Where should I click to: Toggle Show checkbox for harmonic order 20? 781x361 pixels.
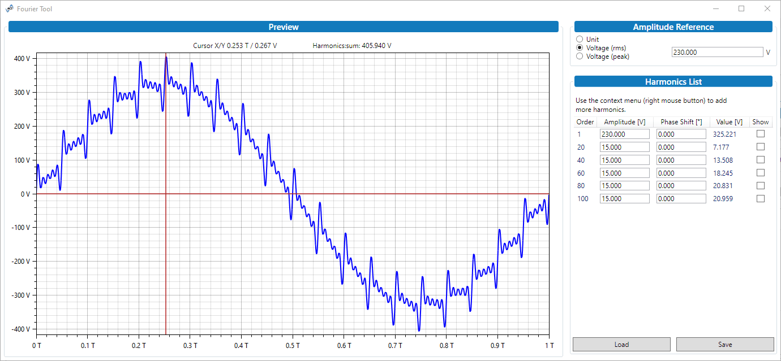pos(761,147)
